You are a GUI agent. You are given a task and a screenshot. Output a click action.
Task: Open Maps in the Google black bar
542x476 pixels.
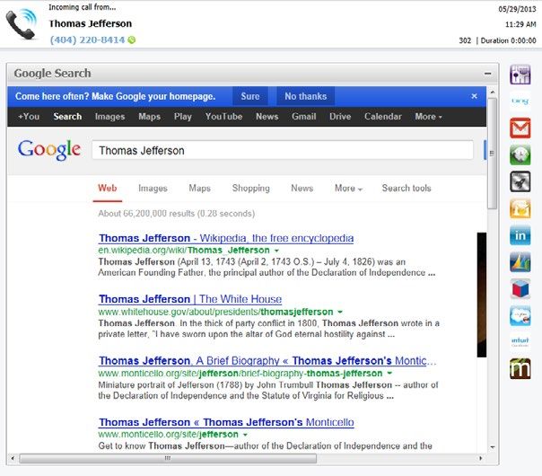pyautogui.click(x=149, y=117)
